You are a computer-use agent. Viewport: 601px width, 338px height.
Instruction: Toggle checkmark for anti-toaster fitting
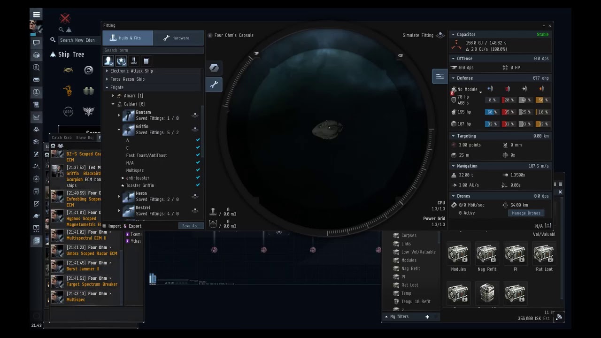[x=198, y=177]
